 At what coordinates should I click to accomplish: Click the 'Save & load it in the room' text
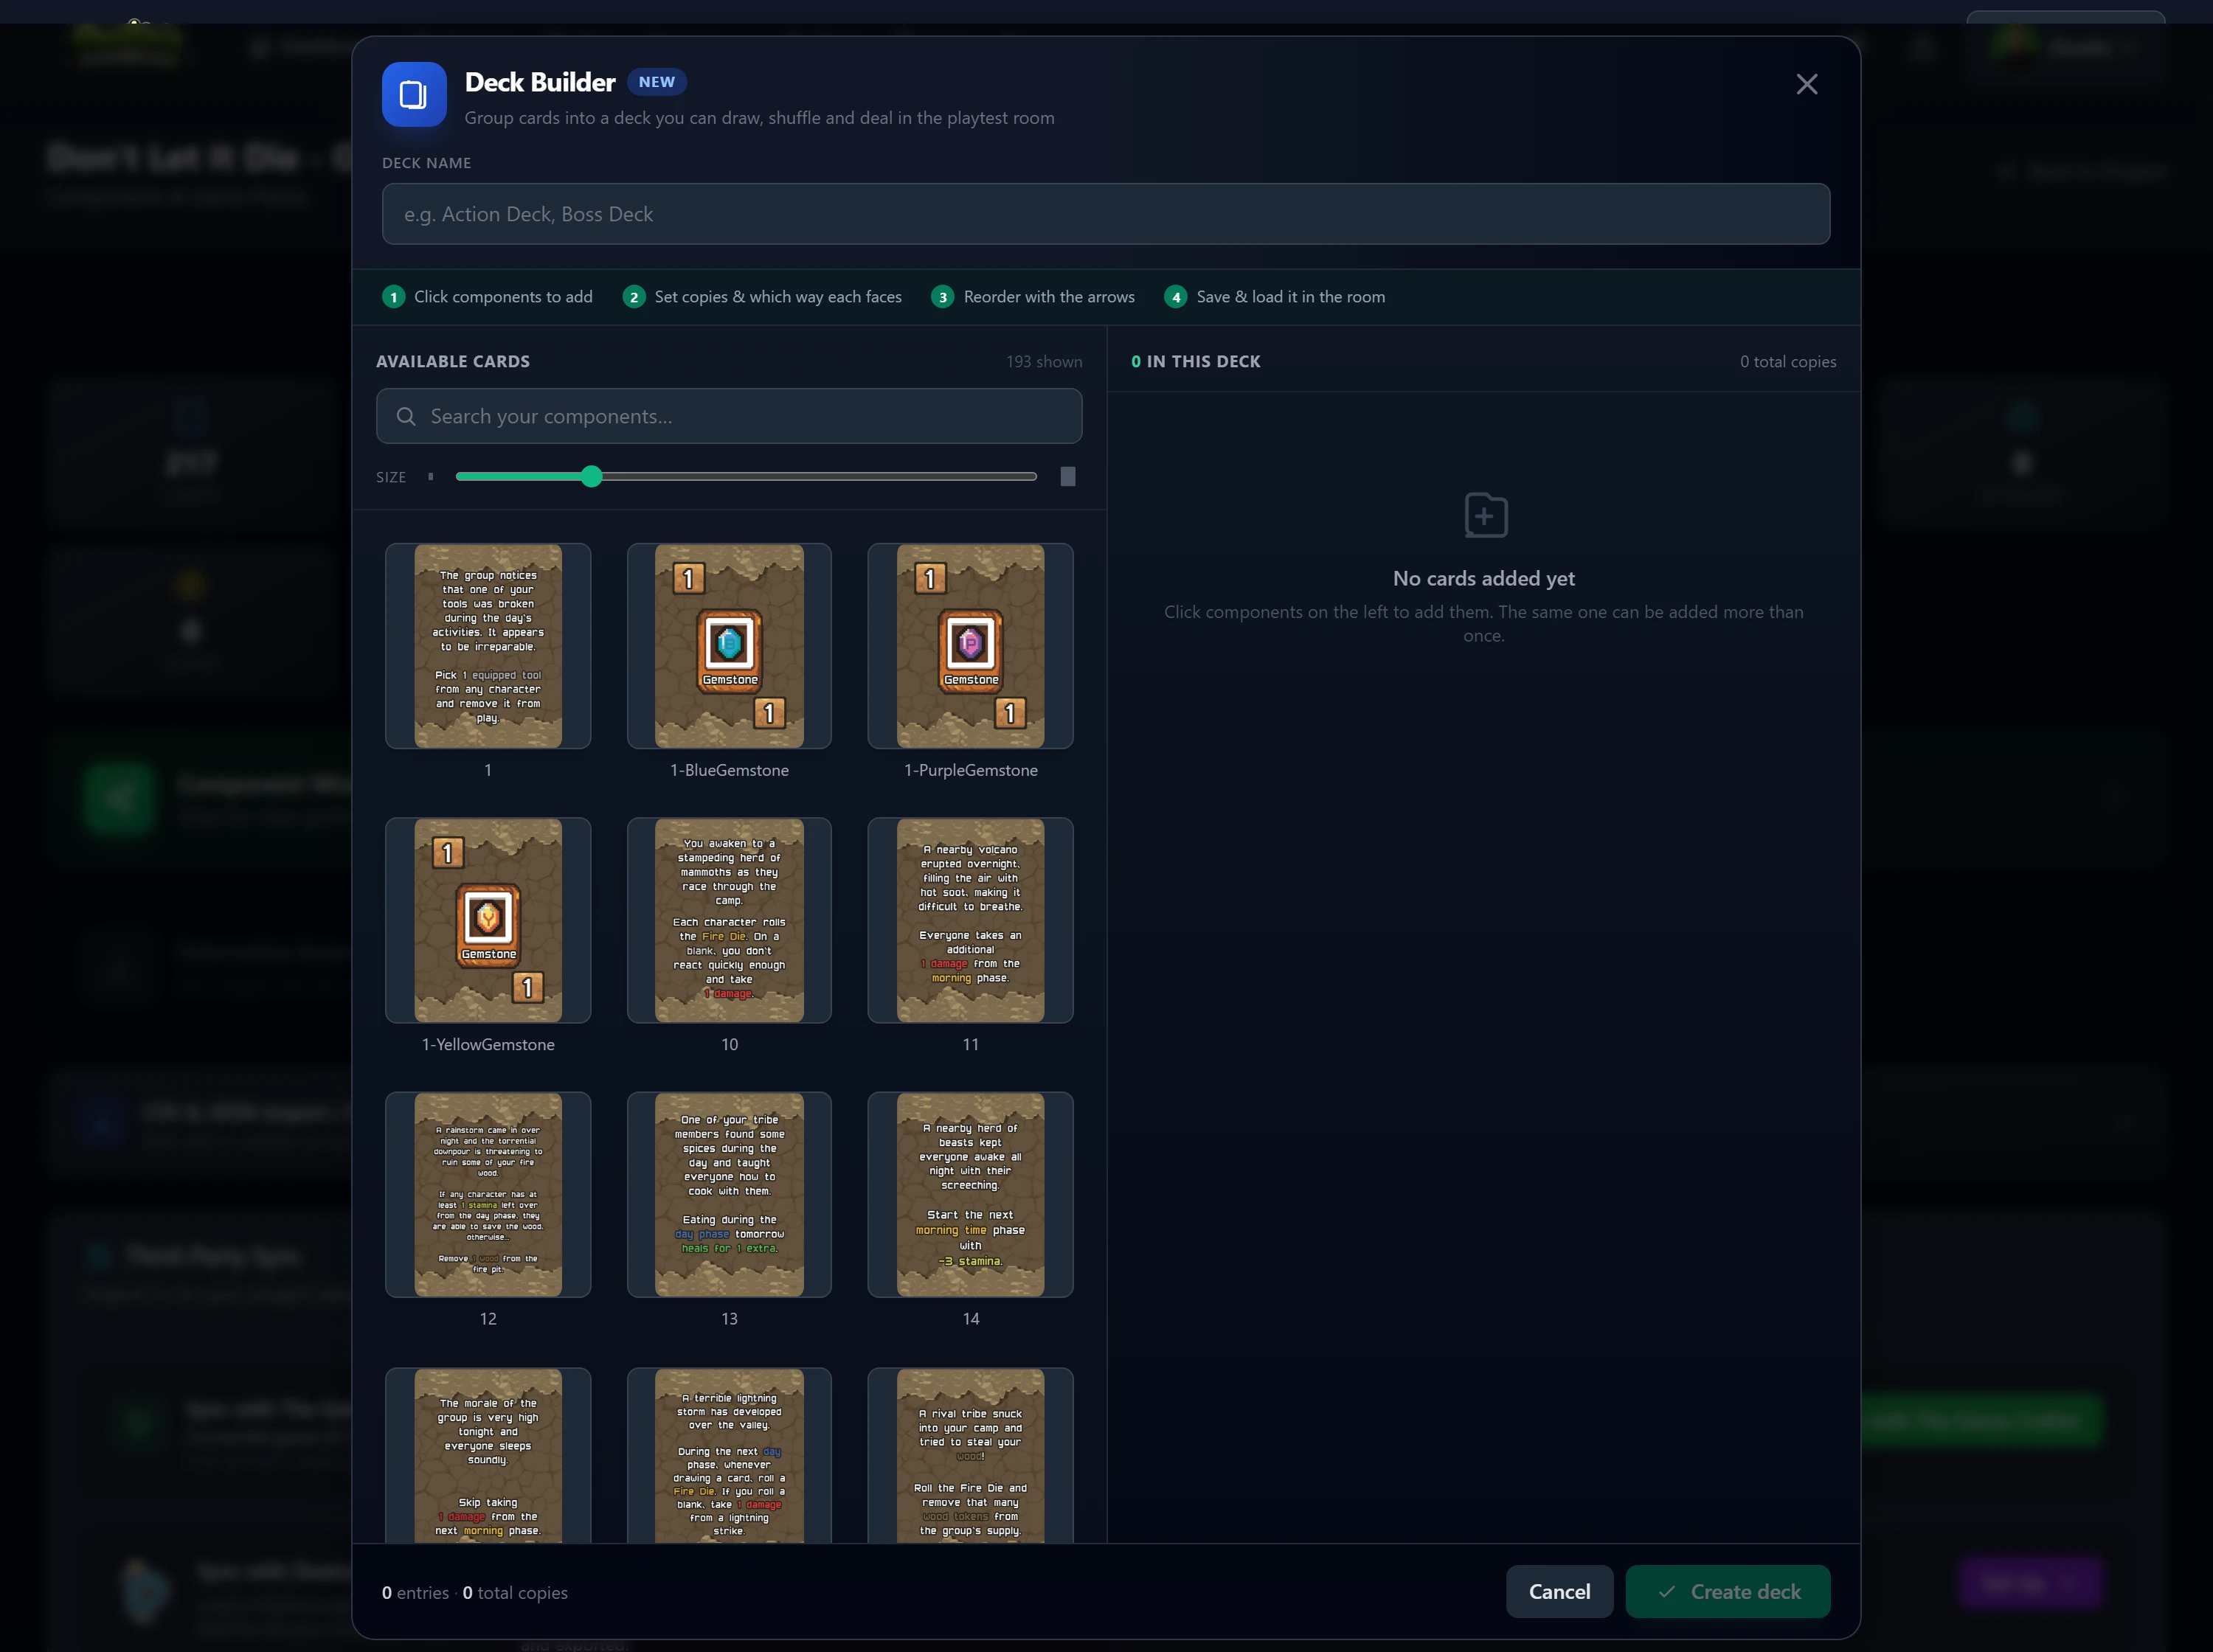[1290, 297]
